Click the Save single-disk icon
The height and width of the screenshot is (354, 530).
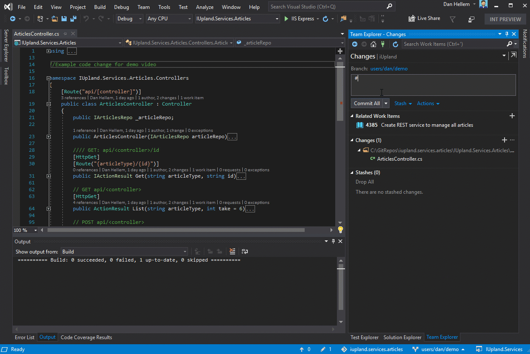(x=64, y=19)
